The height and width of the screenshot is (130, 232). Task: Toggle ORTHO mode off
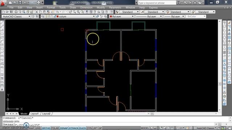(x=46, y=128)
